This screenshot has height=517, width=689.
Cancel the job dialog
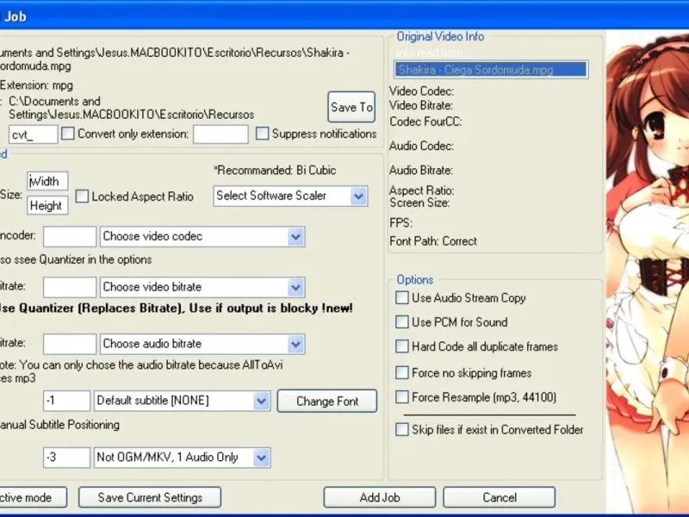pyautogui.click(x=500, y=497)
